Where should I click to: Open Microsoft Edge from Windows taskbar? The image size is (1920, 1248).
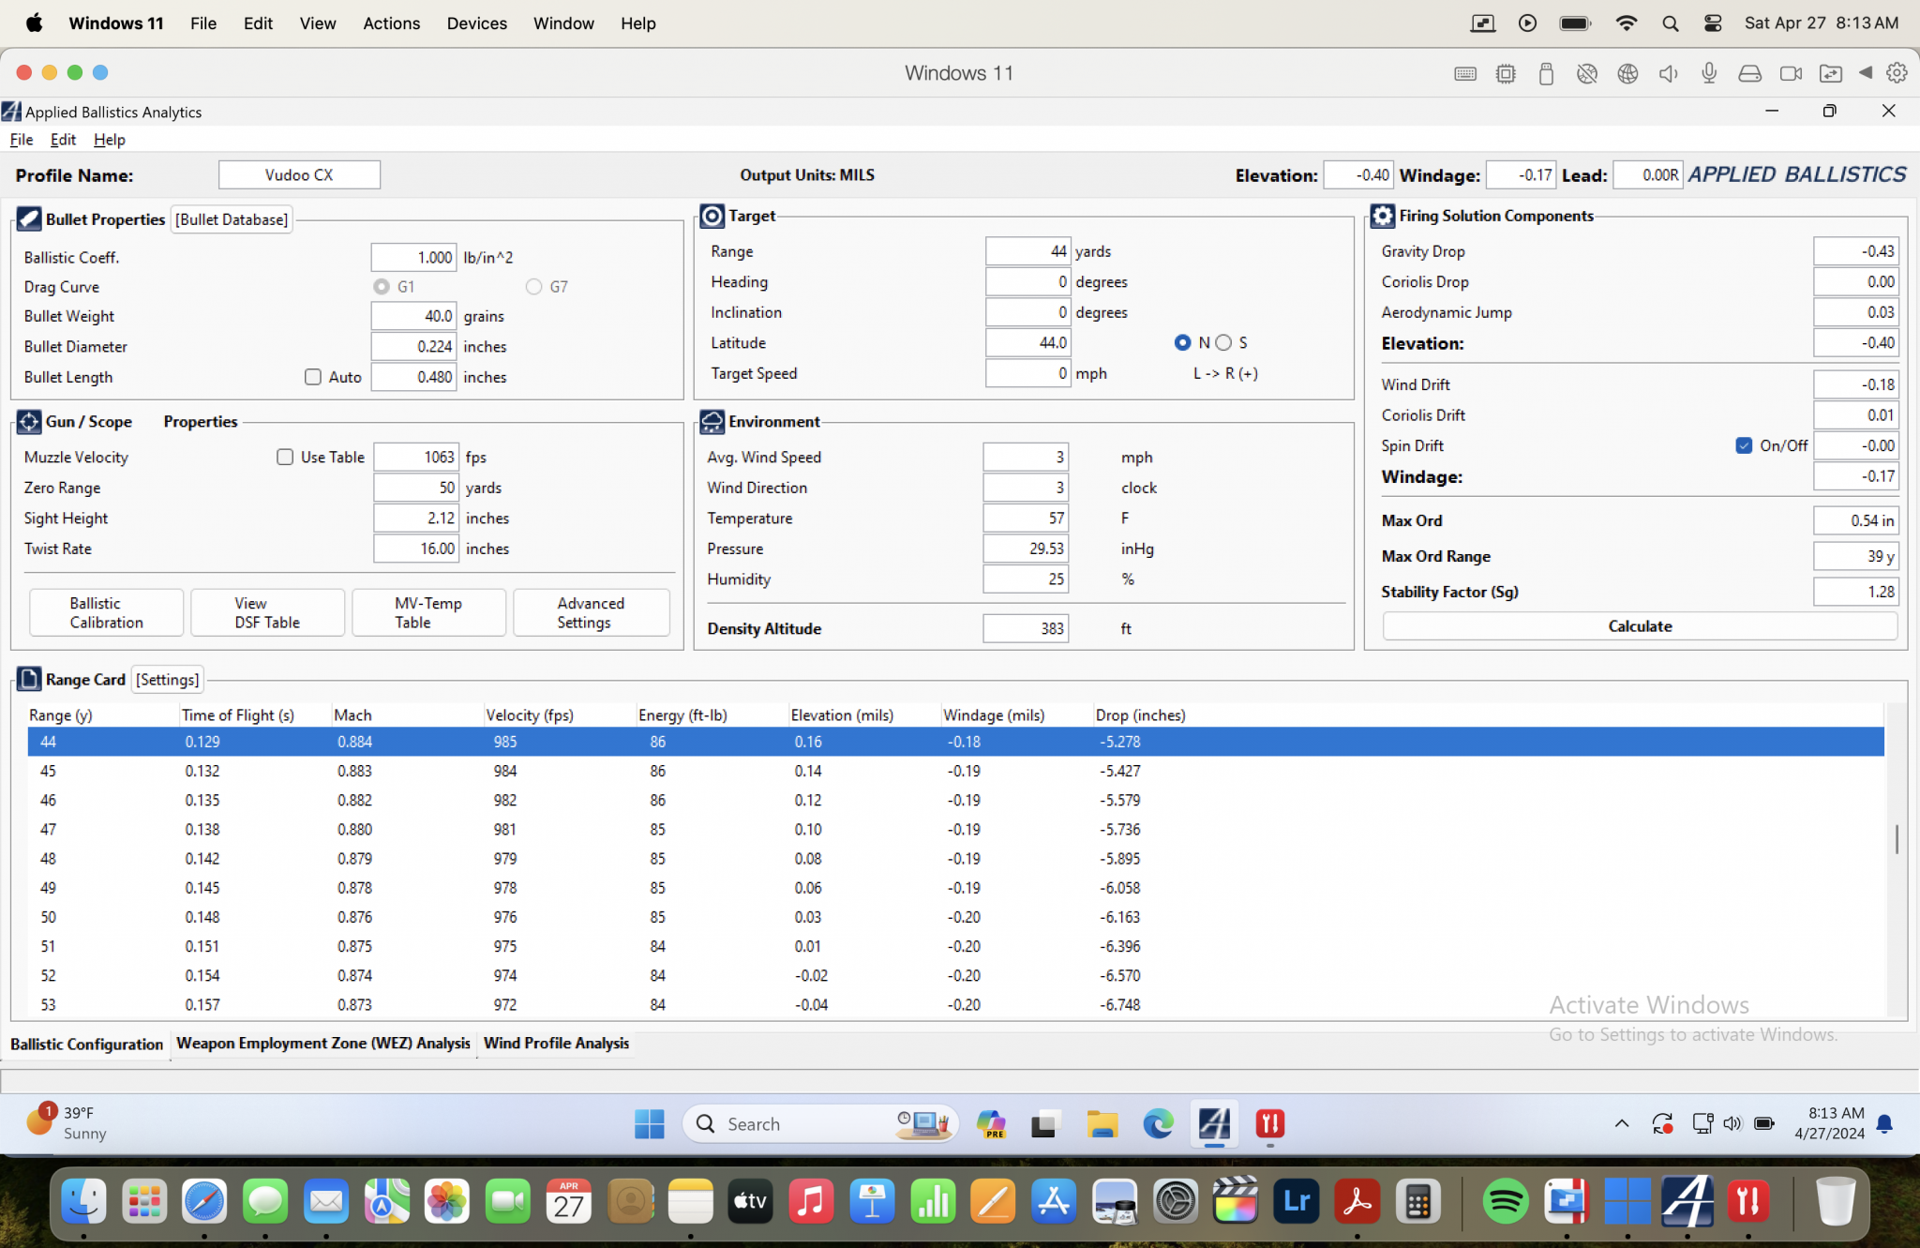1158,1123
